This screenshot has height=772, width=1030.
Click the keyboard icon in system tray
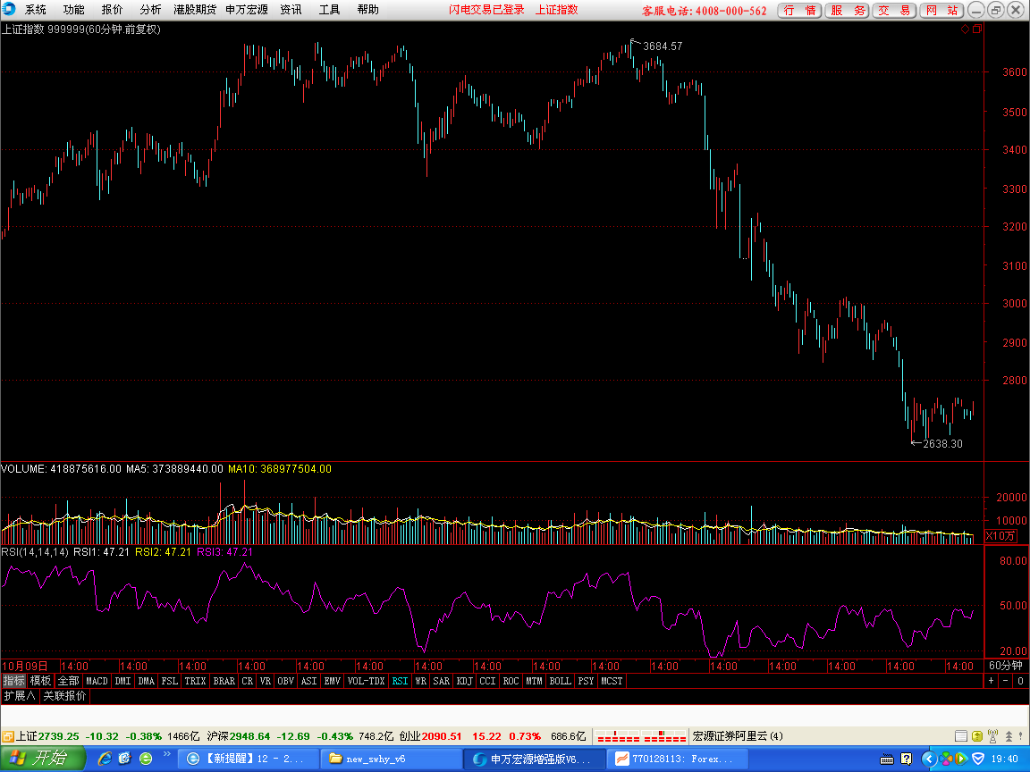coord(886,759)
